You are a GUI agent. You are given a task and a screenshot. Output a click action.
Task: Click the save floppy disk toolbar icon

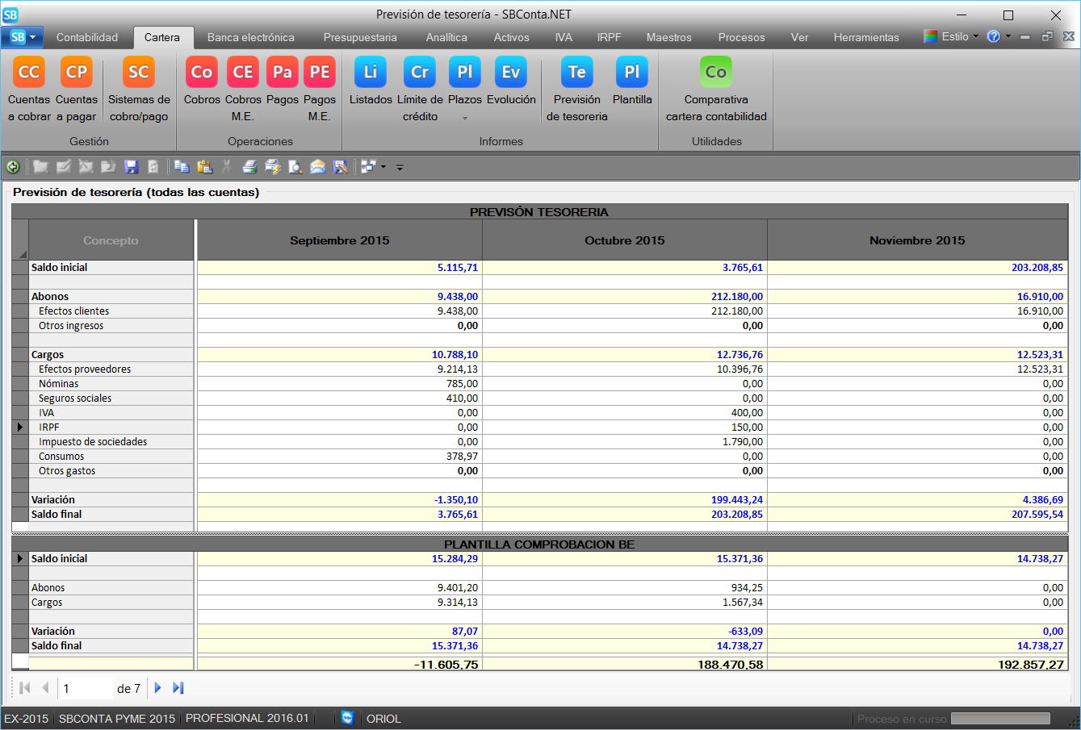[x=131, y=167]
